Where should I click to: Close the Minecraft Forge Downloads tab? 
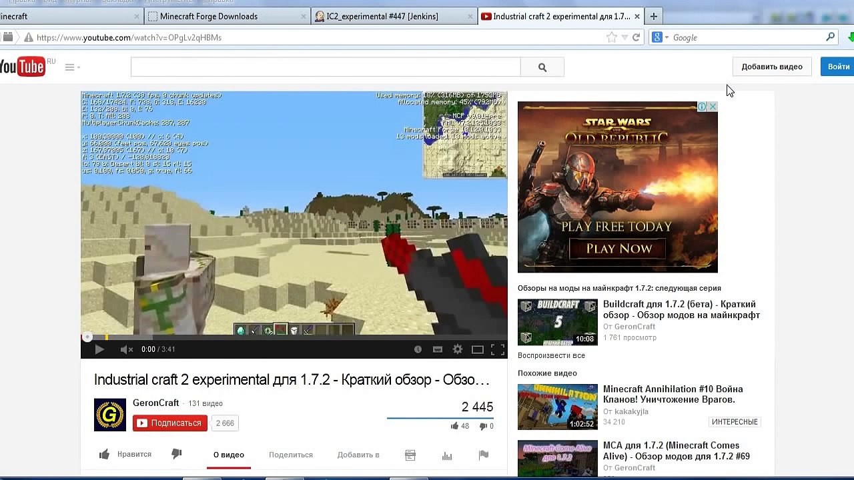(x=304, y=17)
